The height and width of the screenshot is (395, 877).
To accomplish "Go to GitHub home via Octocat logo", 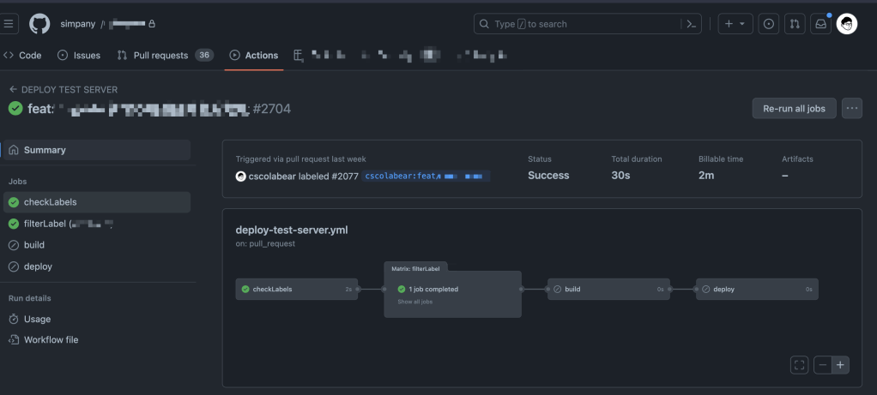I will [x=39, y=24].
